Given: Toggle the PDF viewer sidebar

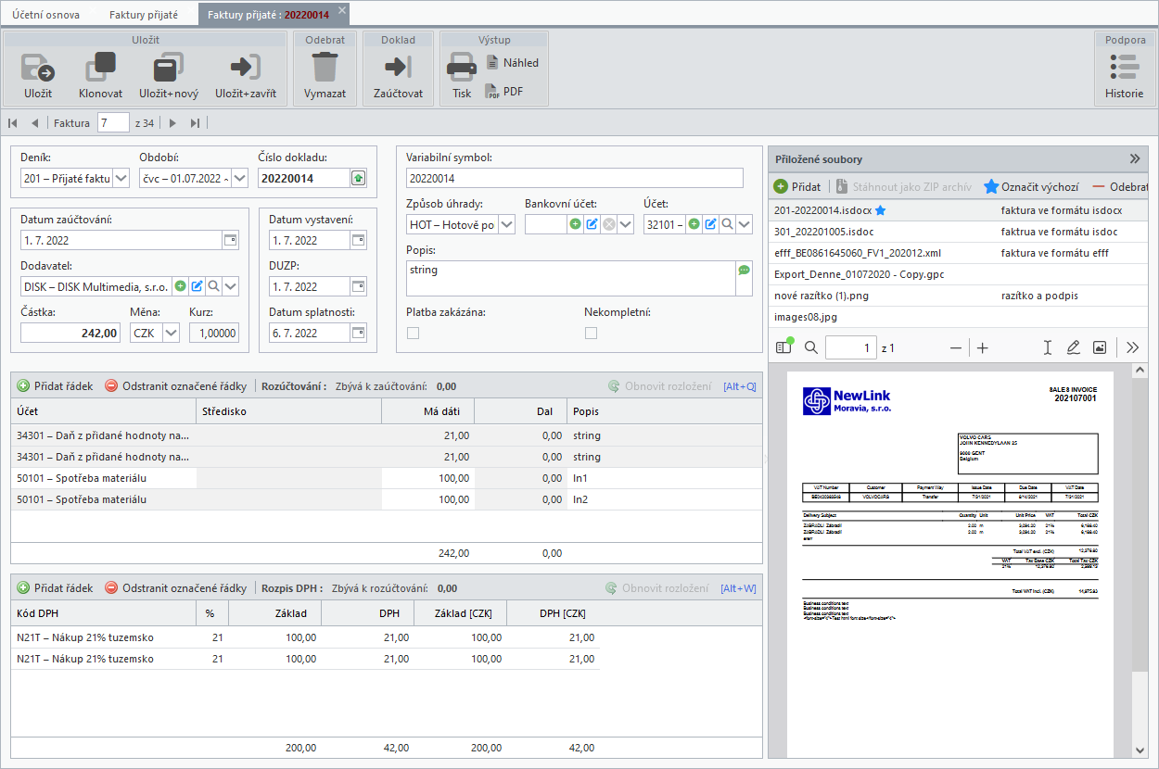Looking at the screenshot, I should tap(784, 347).
